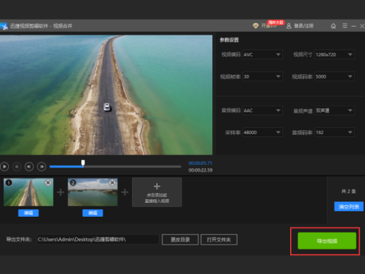Remove clip 2 with its X icon

pos(113,183)
